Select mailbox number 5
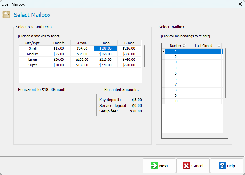This screenshot has width=245, height=175. tap(176, 73)
